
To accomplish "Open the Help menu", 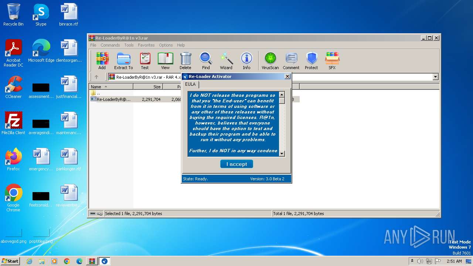I will [x=181, y=45].
